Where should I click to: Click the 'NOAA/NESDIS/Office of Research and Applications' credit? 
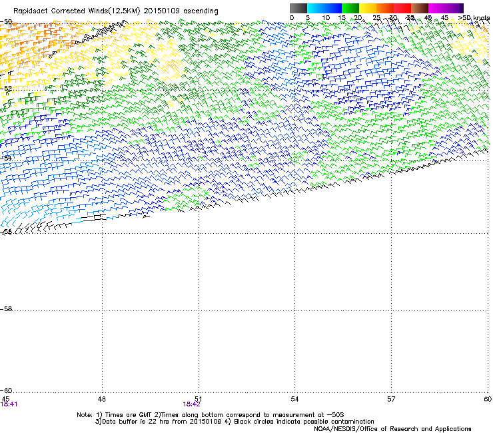(x=392, y=429)
